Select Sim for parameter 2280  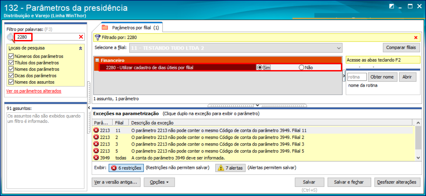[260, 67]
